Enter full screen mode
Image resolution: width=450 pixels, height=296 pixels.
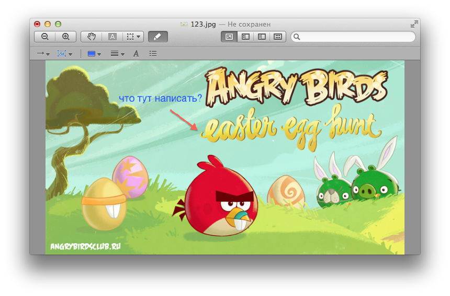[414, 24]
